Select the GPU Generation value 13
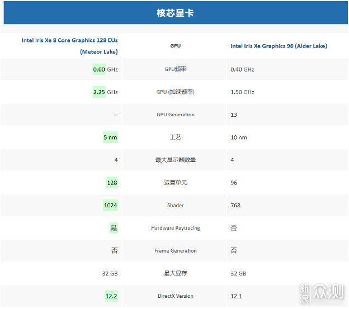The width and height of the screenshot is (349, 309). pos(234,115)
